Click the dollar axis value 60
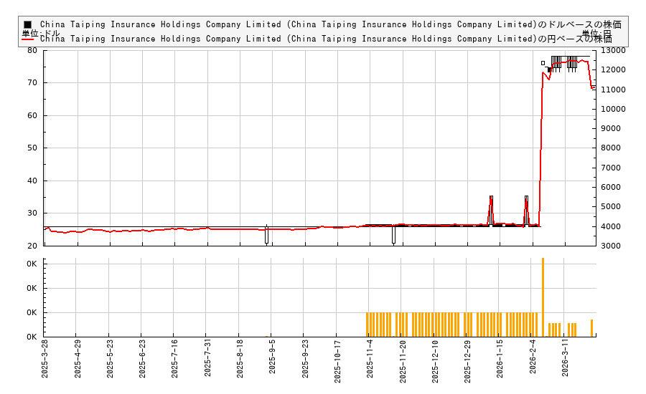 point(32,115)
